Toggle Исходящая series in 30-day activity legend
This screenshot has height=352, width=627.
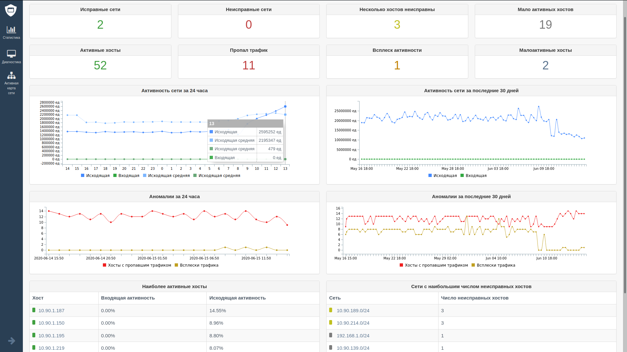click(442, 176)
